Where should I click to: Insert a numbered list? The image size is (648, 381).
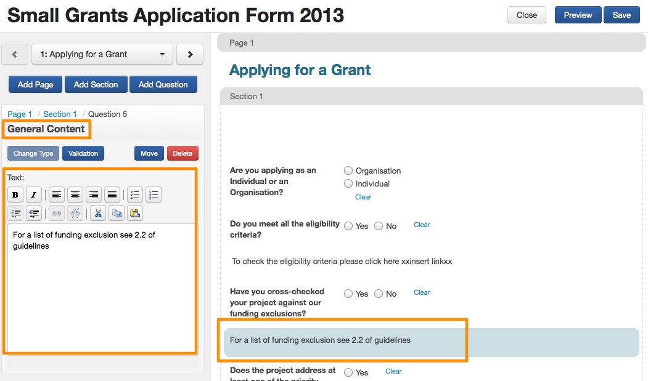154,195
